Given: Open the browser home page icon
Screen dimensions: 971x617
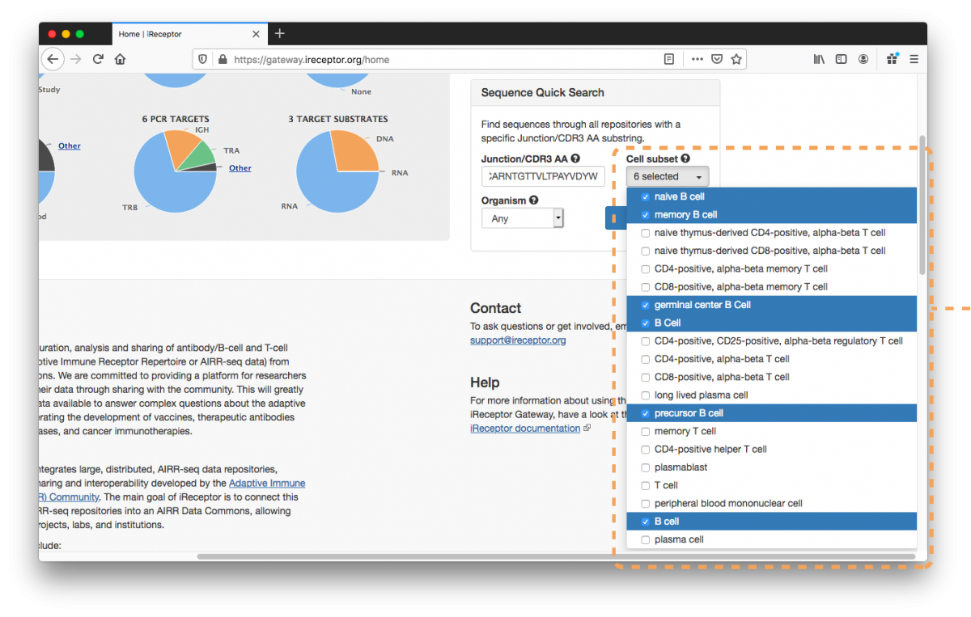Looking at the screenshot, I should click(x=120, y=59).
